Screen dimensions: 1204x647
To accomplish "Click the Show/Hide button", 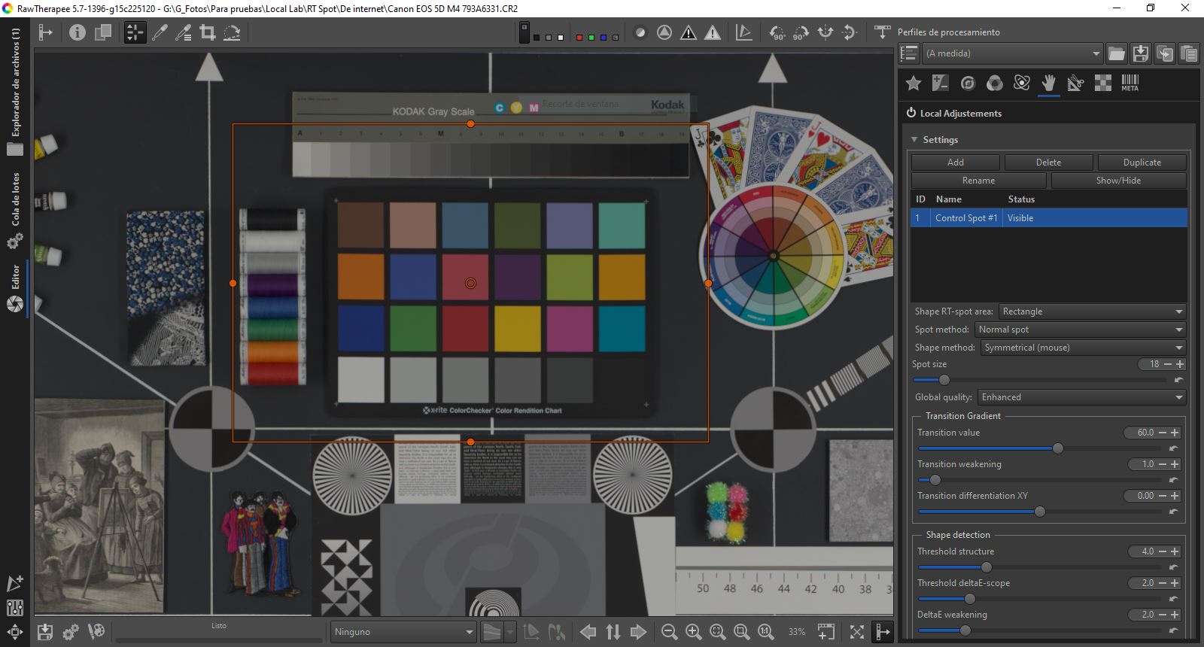I will [x=1118, y=181].
